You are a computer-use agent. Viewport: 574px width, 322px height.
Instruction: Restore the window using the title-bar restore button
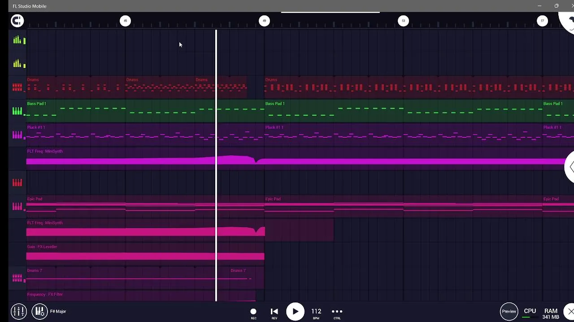pyautogui.click(x=557, y=6)
